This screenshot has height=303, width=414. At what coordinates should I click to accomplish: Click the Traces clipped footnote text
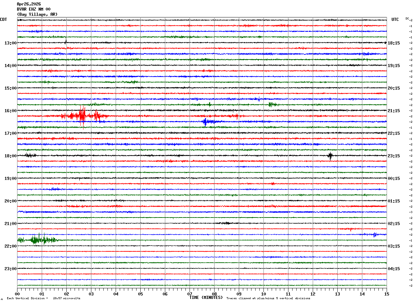268,299
